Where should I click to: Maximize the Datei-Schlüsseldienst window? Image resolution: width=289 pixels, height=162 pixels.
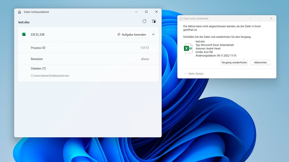146,12
